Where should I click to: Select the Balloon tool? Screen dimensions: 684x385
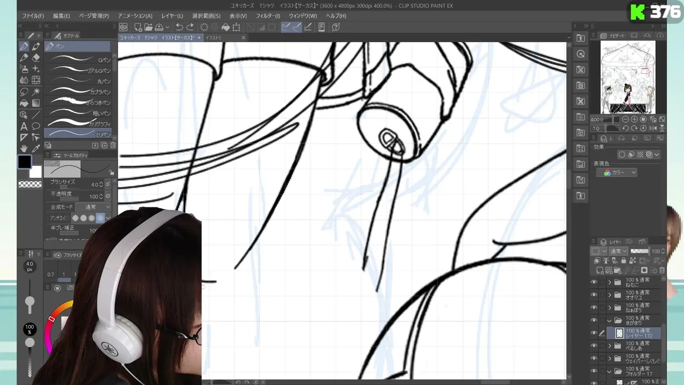(x=36, y=126)
